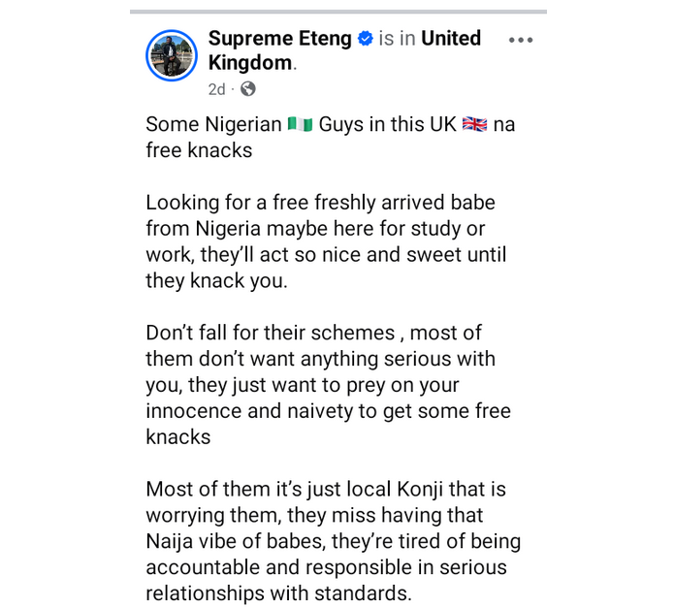The image size is (675, 608).
Task: Click the word "study" in the post
Action: (x=425, y=229)
